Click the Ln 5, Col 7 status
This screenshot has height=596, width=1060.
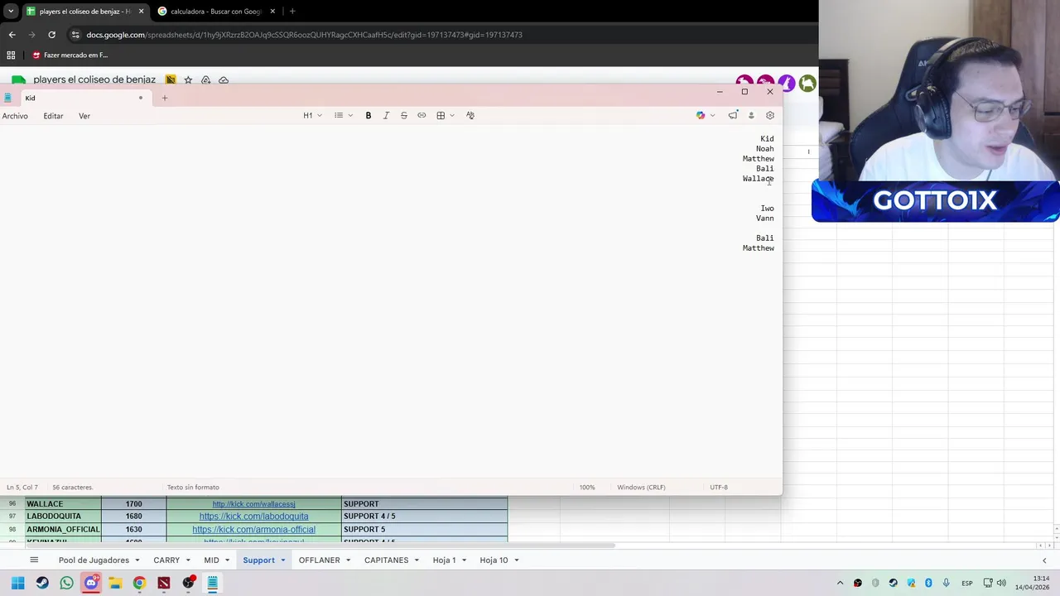[x=22, y=488]
